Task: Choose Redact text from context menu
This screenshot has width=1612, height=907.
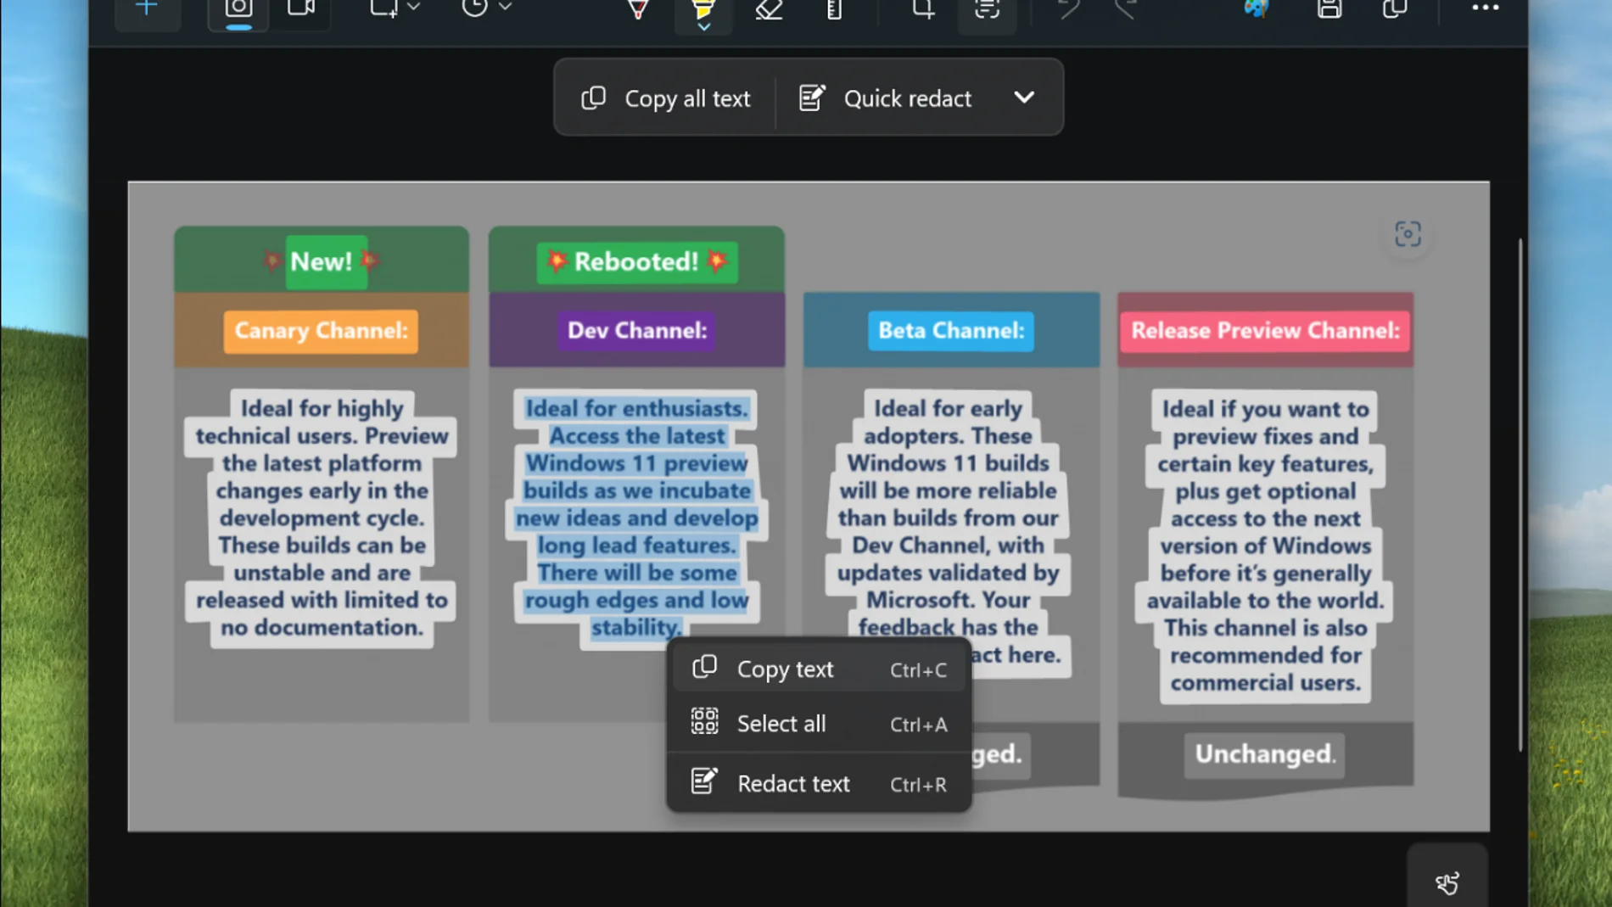Action: click(x=819, y=784)
